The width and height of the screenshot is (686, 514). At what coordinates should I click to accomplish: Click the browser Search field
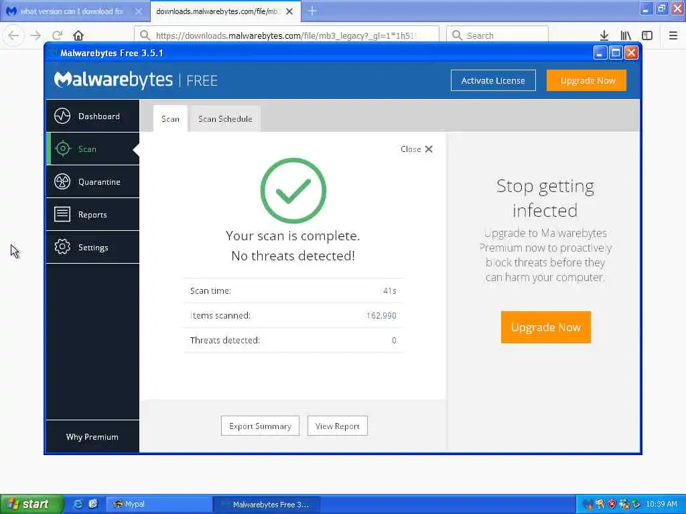(497, 35)
